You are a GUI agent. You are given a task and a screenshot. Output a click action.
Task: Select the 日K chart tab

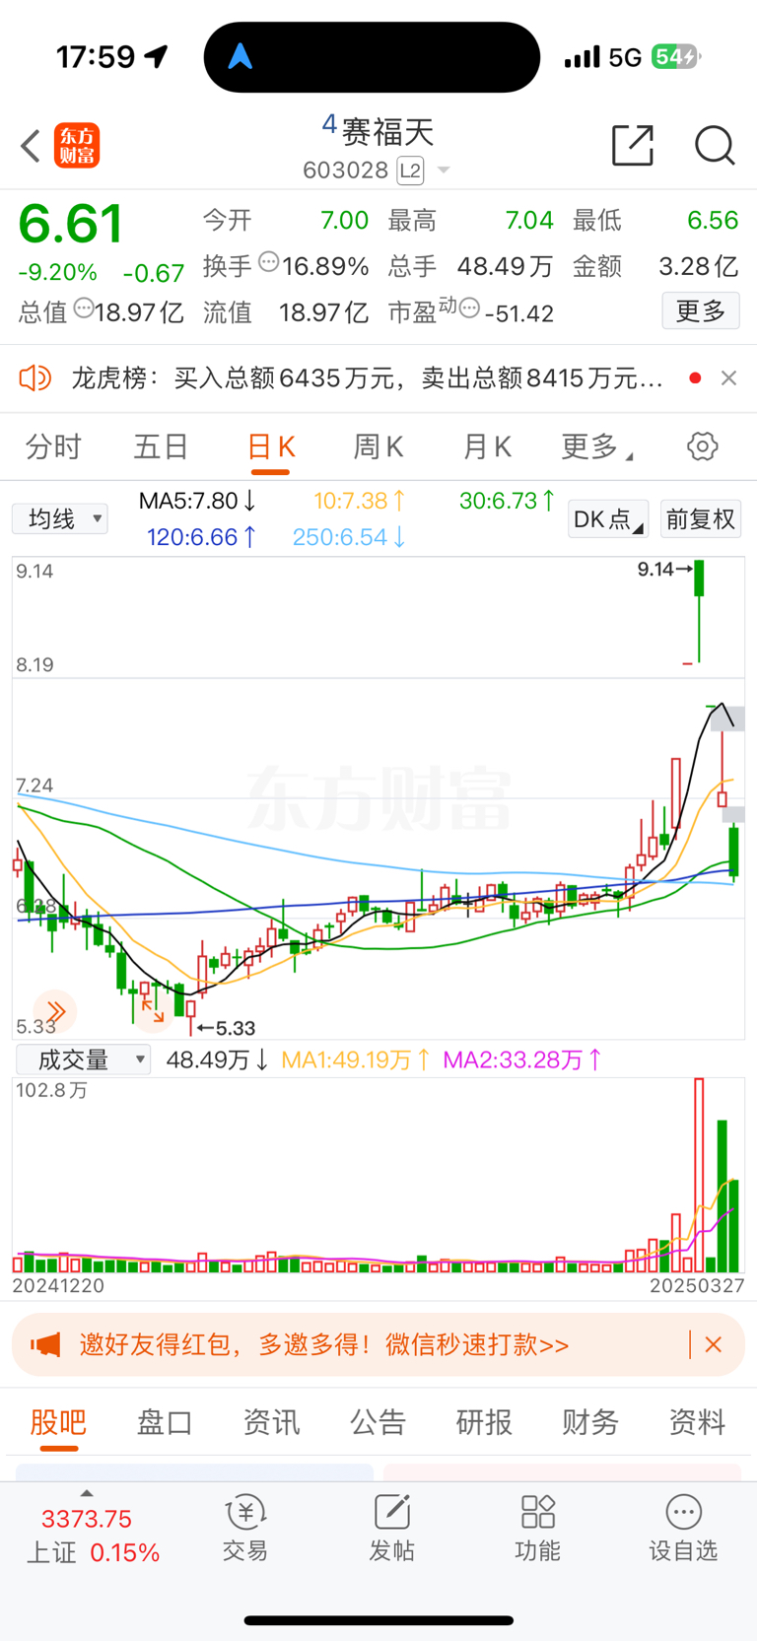click(x=270, y=447)
